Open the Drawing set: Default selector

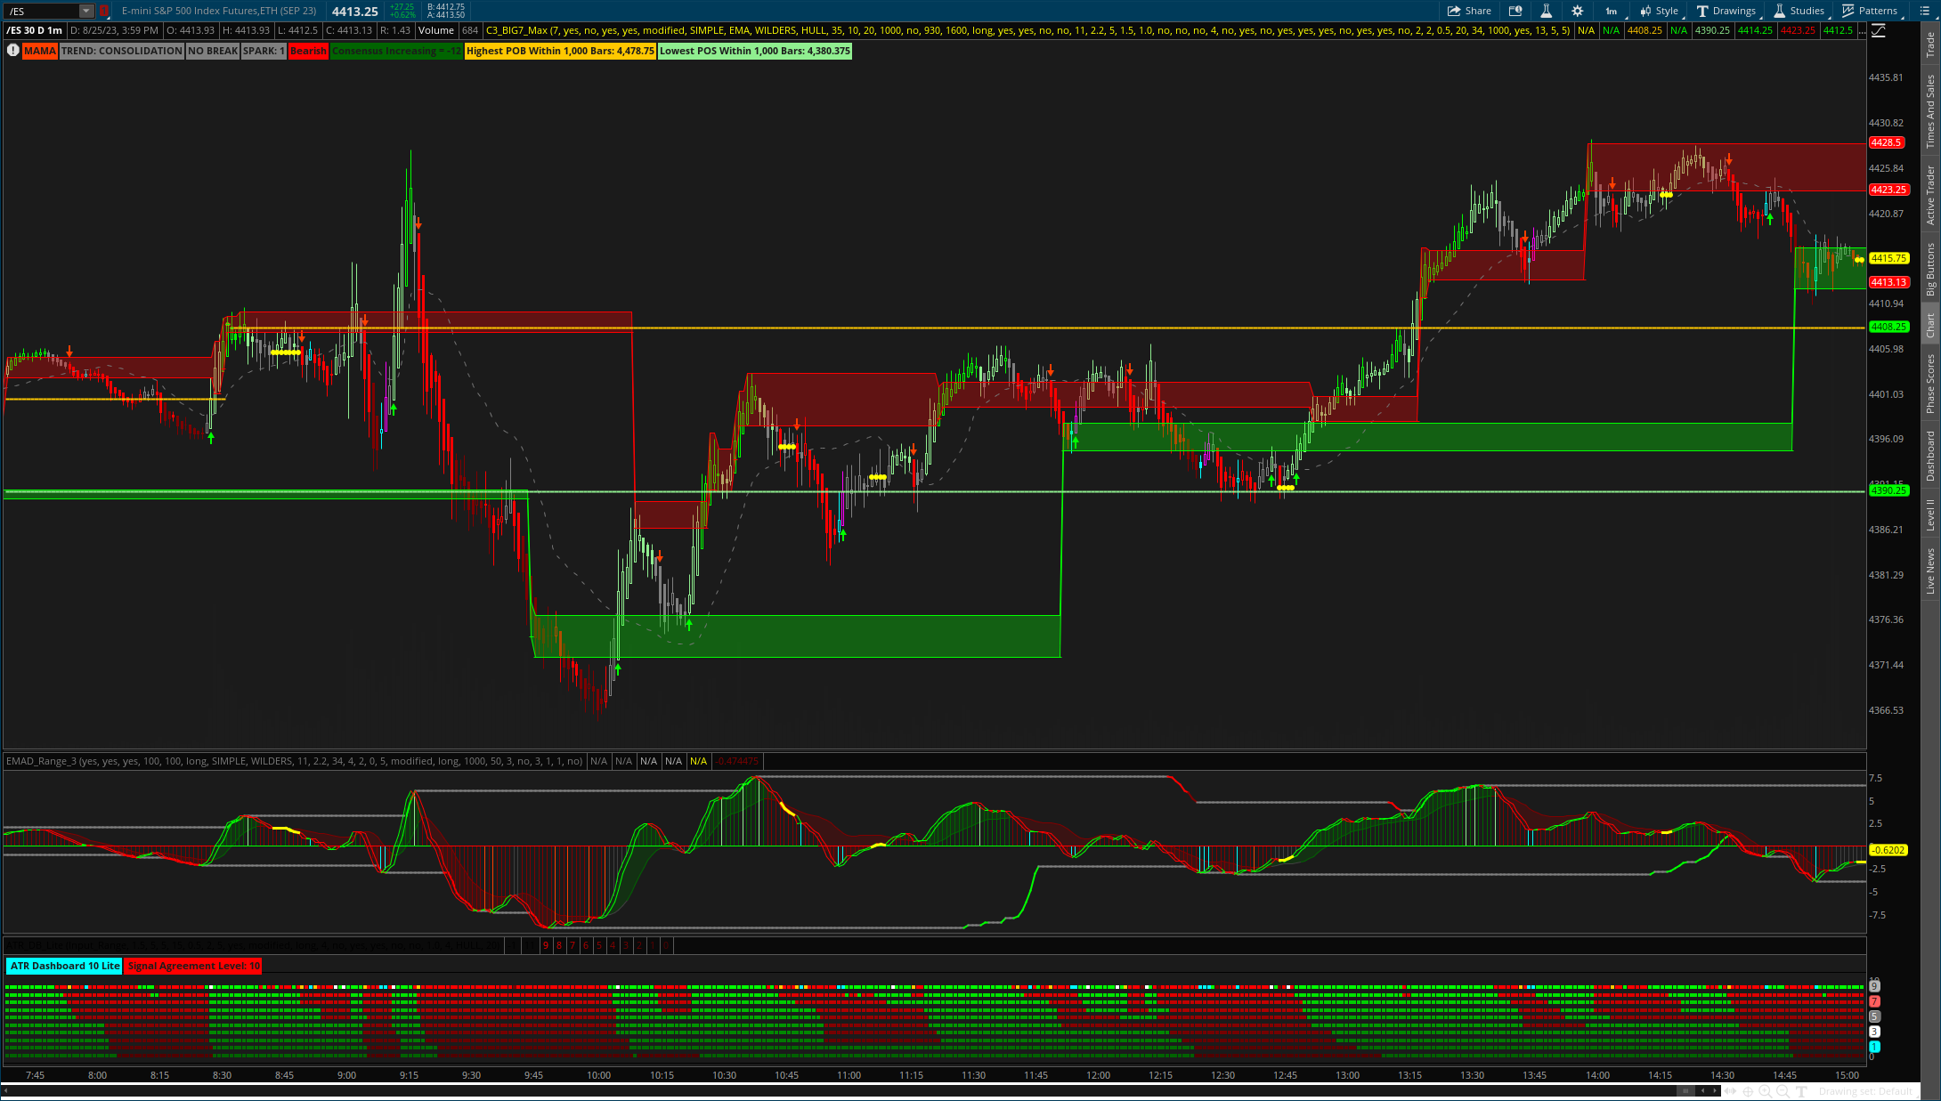coord(1865,1091)
